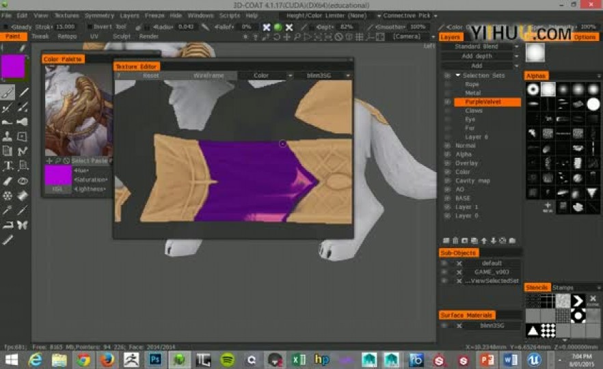The width and height of the screenshot is (603, 369).
Task: Add a new alpha with the plus icon
Action: 548,207
